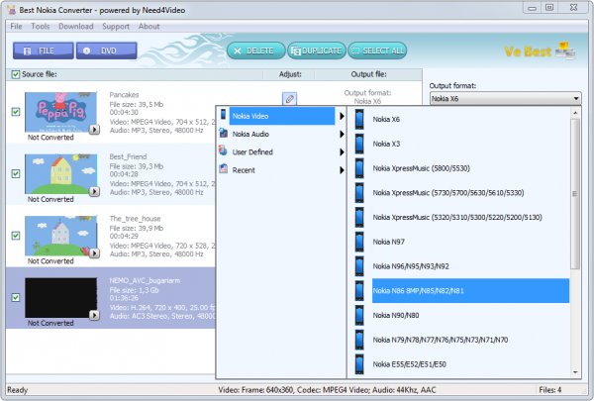Click the play icon on NEMO_AVC_bugariarm thumbnail
594x401 pixels.
coord(94,315)
